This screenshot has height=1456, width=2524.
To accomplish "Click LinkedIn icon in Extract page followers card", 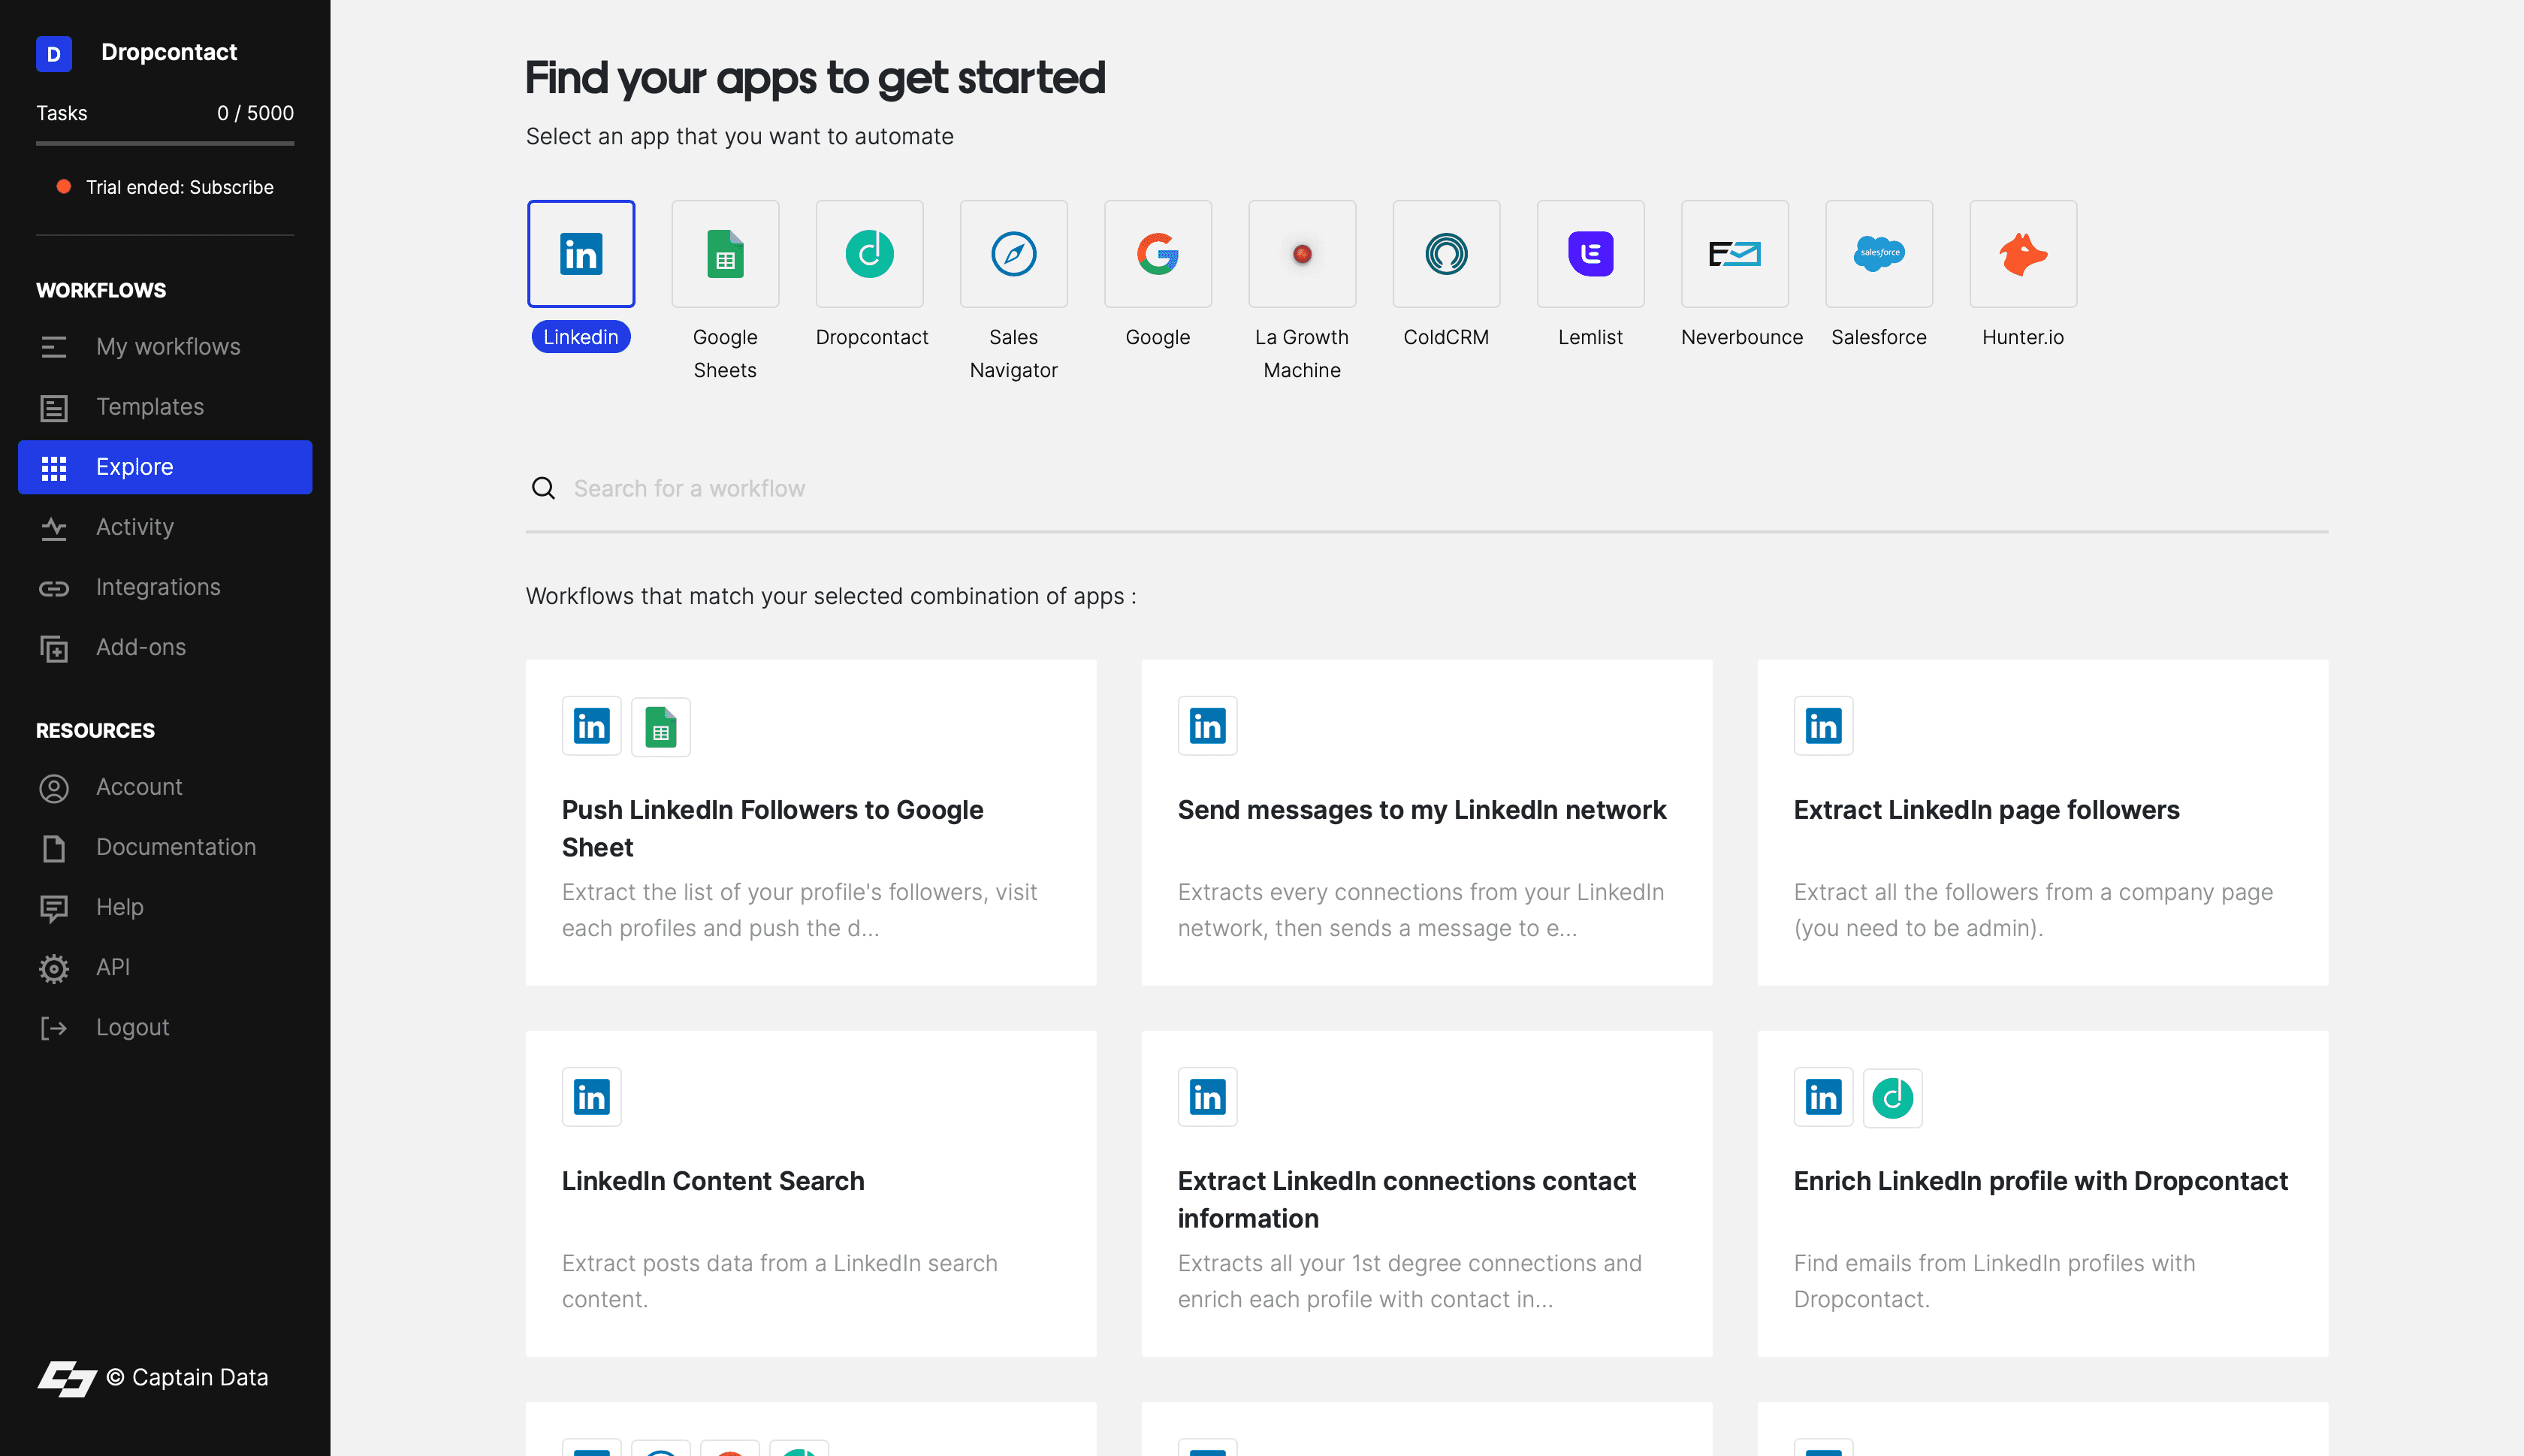I will pyautogui.click(x=1823, y=726).
